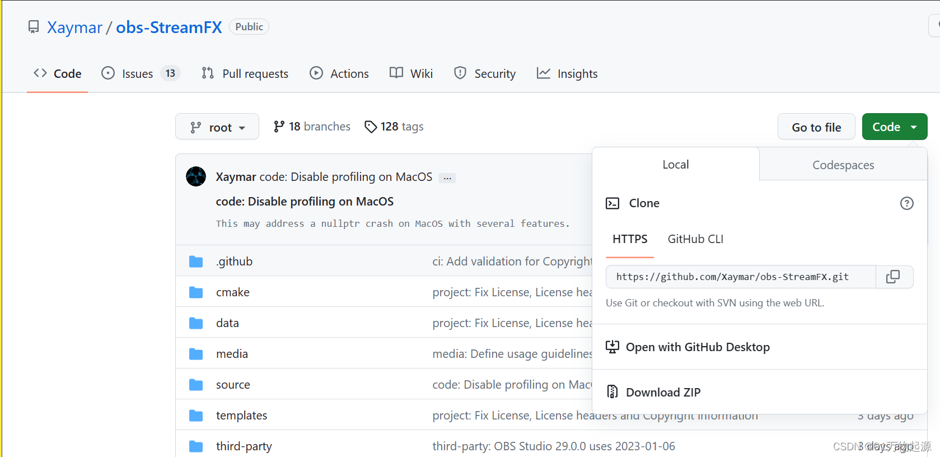Screen dimensions: 940x457
Task: Click the Actions play icon
Action: tap(316, 73)
